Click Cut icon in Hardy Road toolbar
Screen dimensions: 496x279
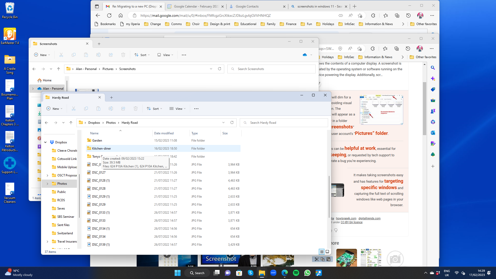point(74,109)
